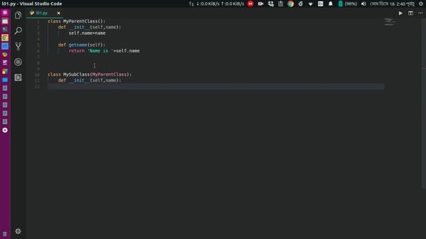
Task: Click 'def __init__(self,name):' on line 11
Action: coord(89,80)
